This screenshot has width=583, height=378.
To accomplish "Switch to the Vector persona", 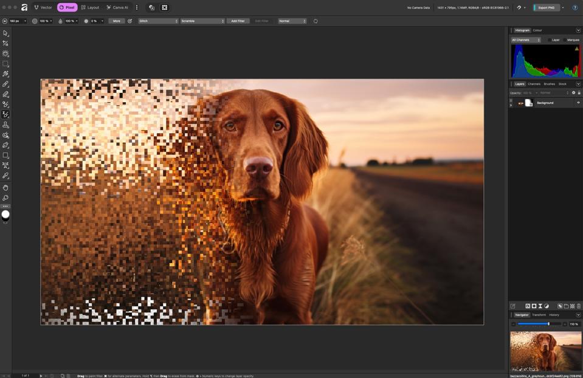I will (43, 7).
